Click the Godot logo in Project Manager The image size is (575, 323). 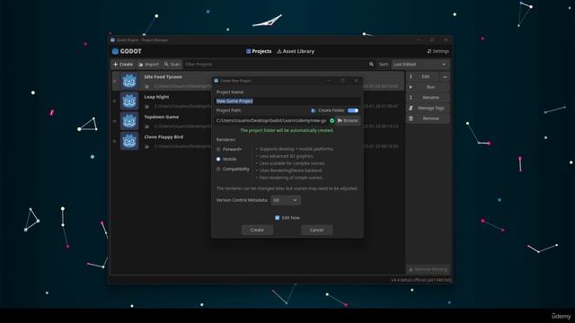click(127, 51)
